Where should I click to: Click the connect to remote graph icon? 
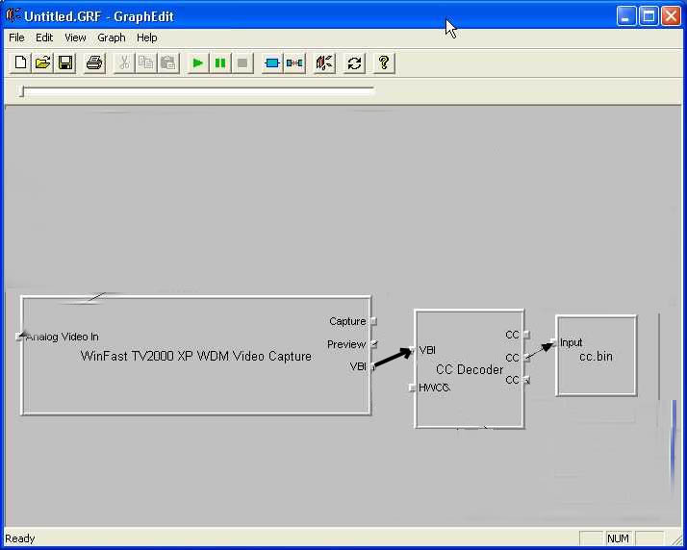pyautogui.click(x=324, y=63)
